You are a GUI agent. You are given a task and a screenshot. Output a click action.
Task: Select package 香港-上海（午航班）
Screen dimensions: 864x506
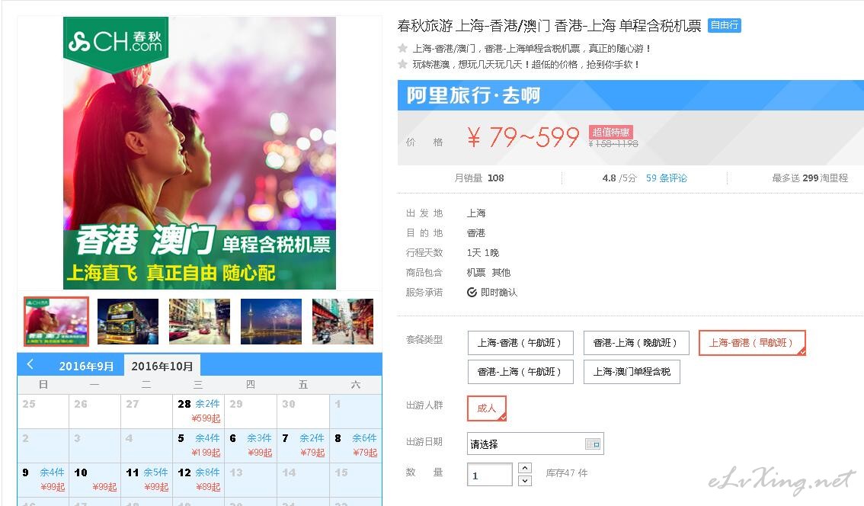coord(520,372)
